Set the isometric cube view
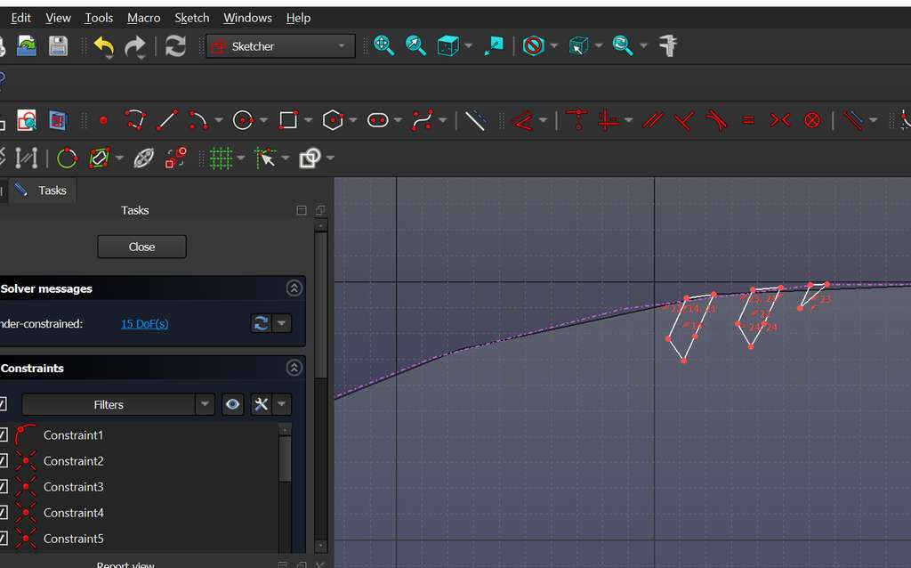 coord(448,45)
